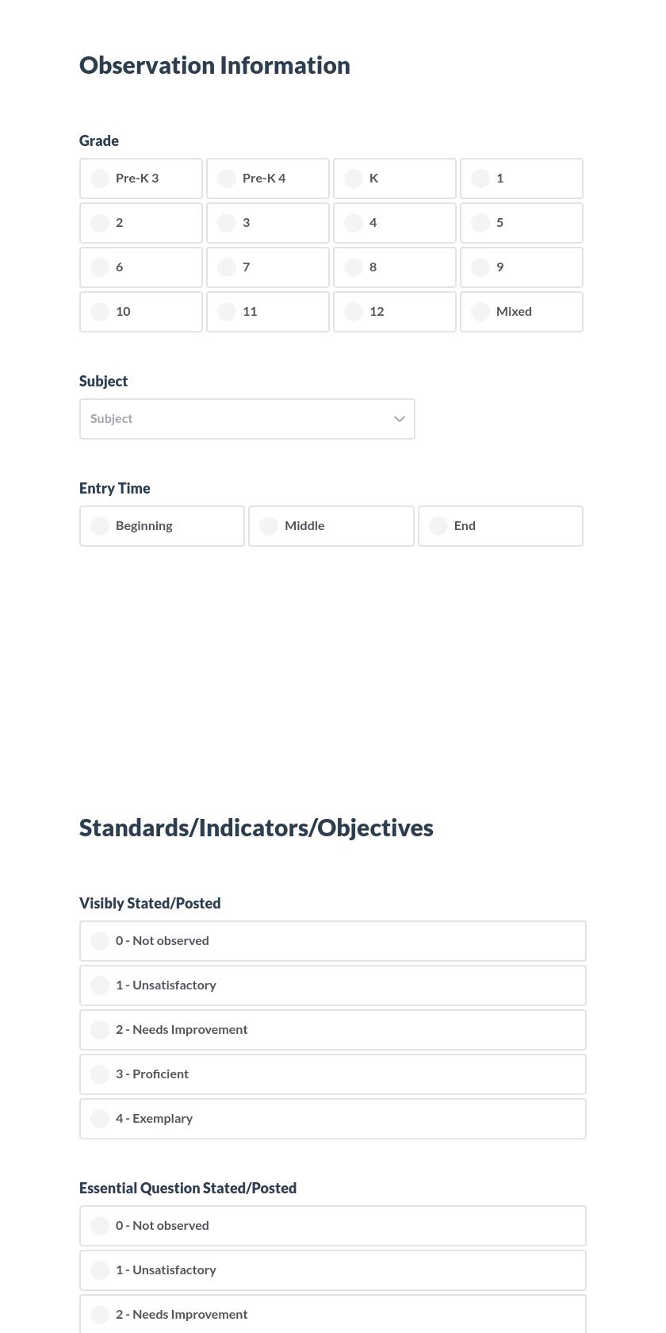This screenshot has width=666, height=1333.
Task: Select 3 - Proficient for Visibly Stated/Posted
Action: click(332, 1074)
